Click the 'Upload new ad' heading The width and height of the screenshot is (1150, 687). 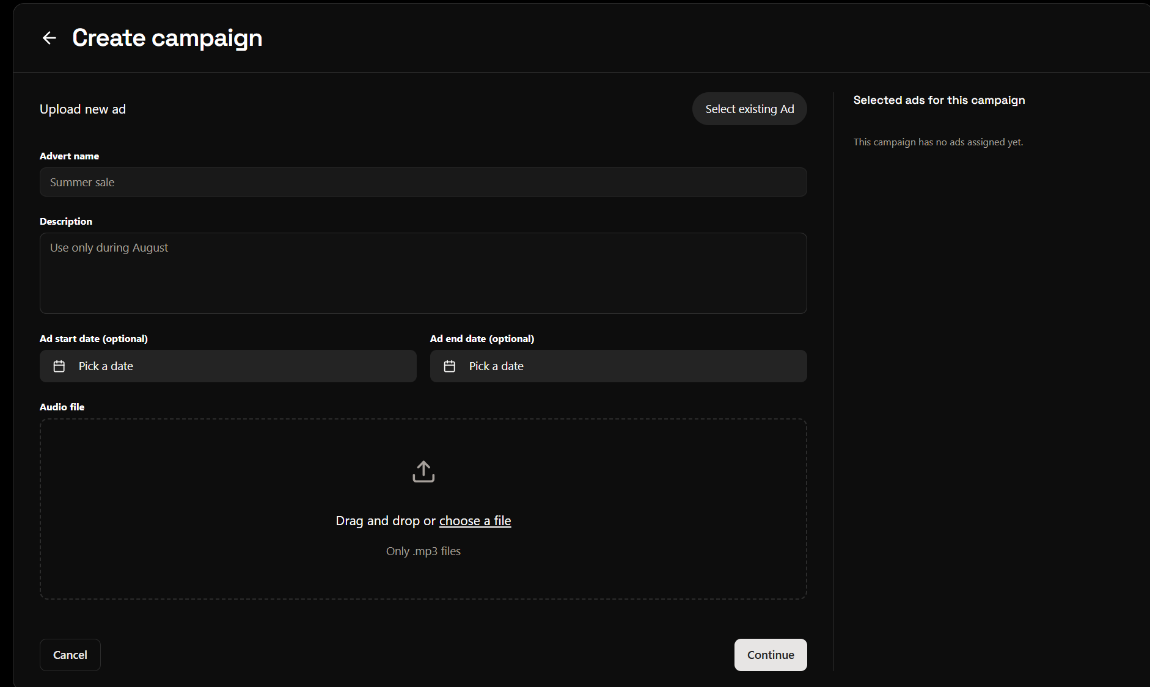(x=82, y=109)
